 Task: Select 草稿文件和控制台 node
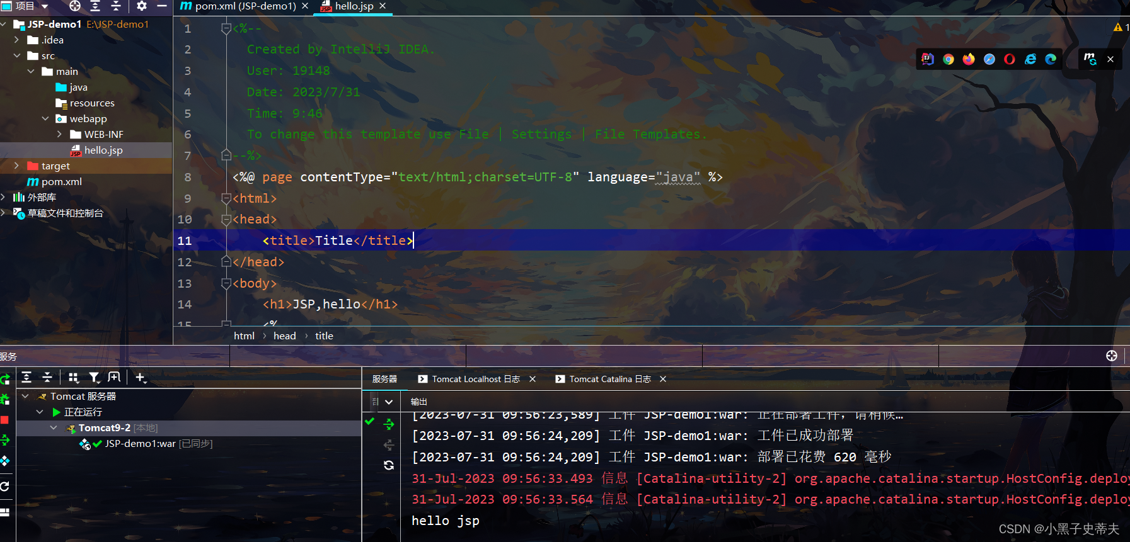click(x=58, y=213)
